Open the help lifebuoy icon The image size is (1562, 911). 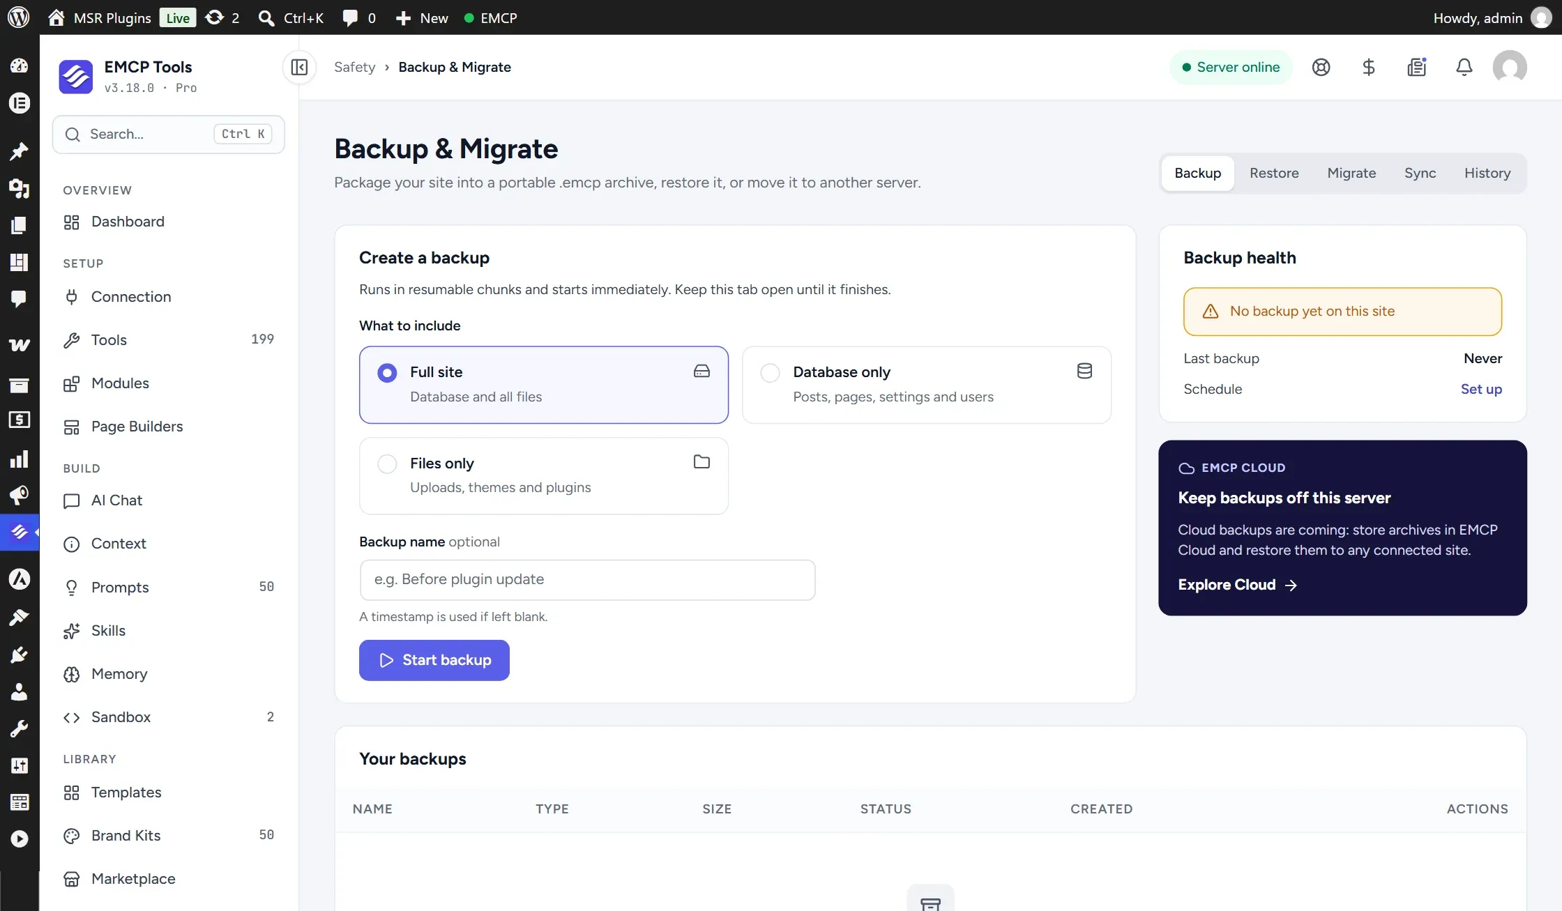[1321, 67]
